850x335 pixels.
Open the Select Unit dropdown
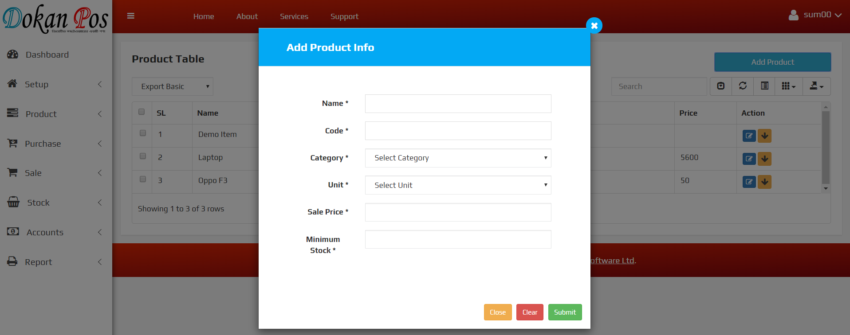[458, 185]
